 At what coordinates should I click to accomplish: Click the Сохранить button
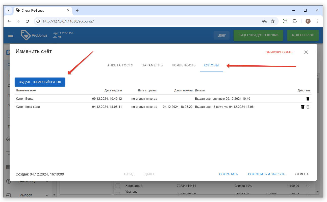click(x=229, y=174)
